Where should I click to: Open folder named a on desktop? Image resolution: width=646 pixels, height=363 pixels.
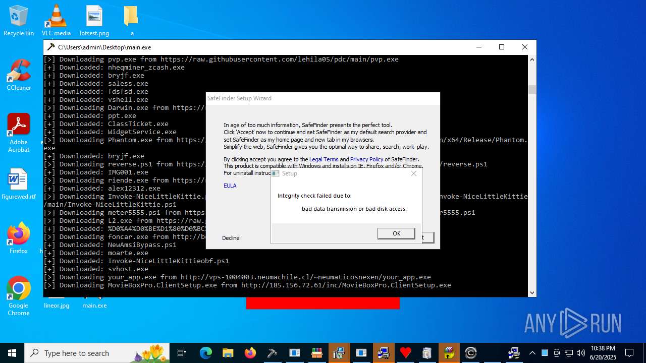(132, 21)
